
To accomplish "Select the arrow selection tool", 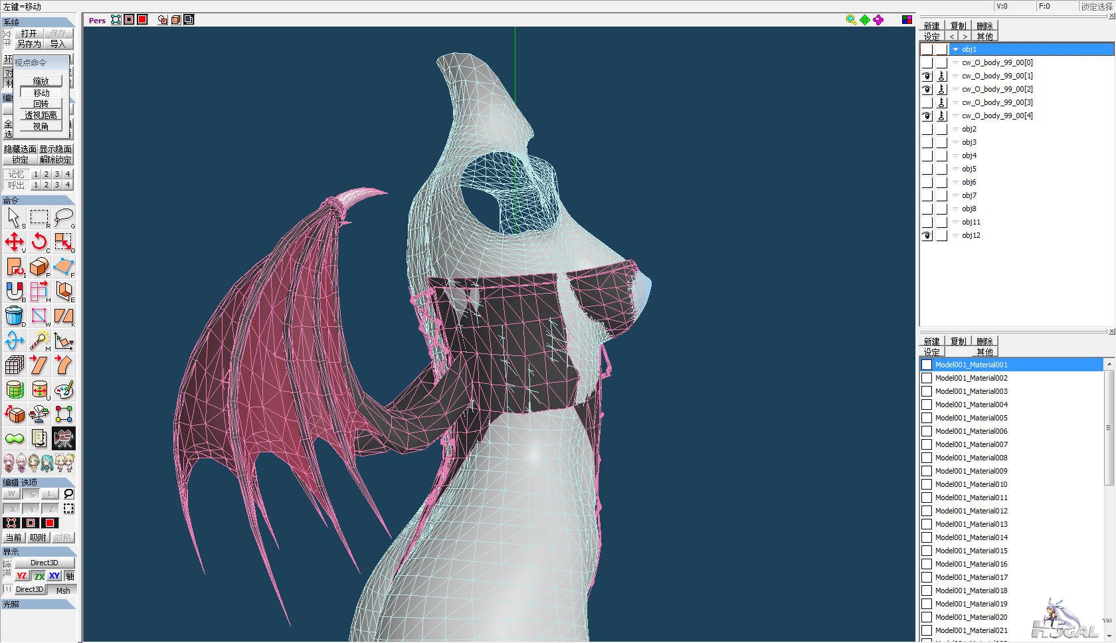I will tap(14, 218).
